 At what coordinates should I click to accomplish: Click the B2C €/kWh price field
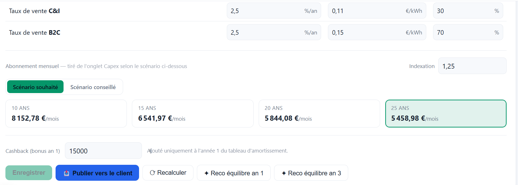(x=368, y=32)
